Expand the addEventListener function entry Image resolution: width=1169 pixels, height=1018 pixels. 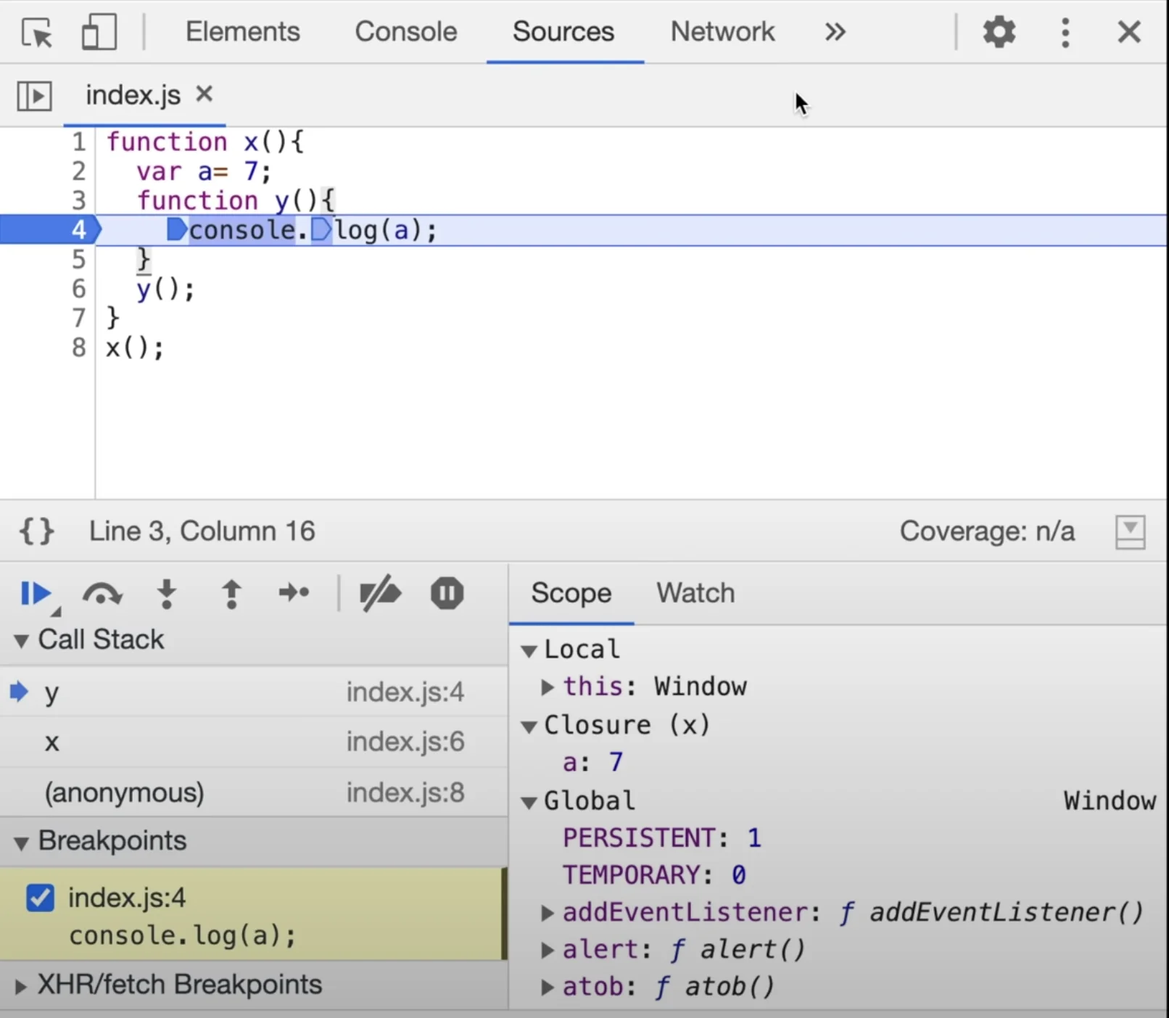pyautogui.click(x=548, y=913)
